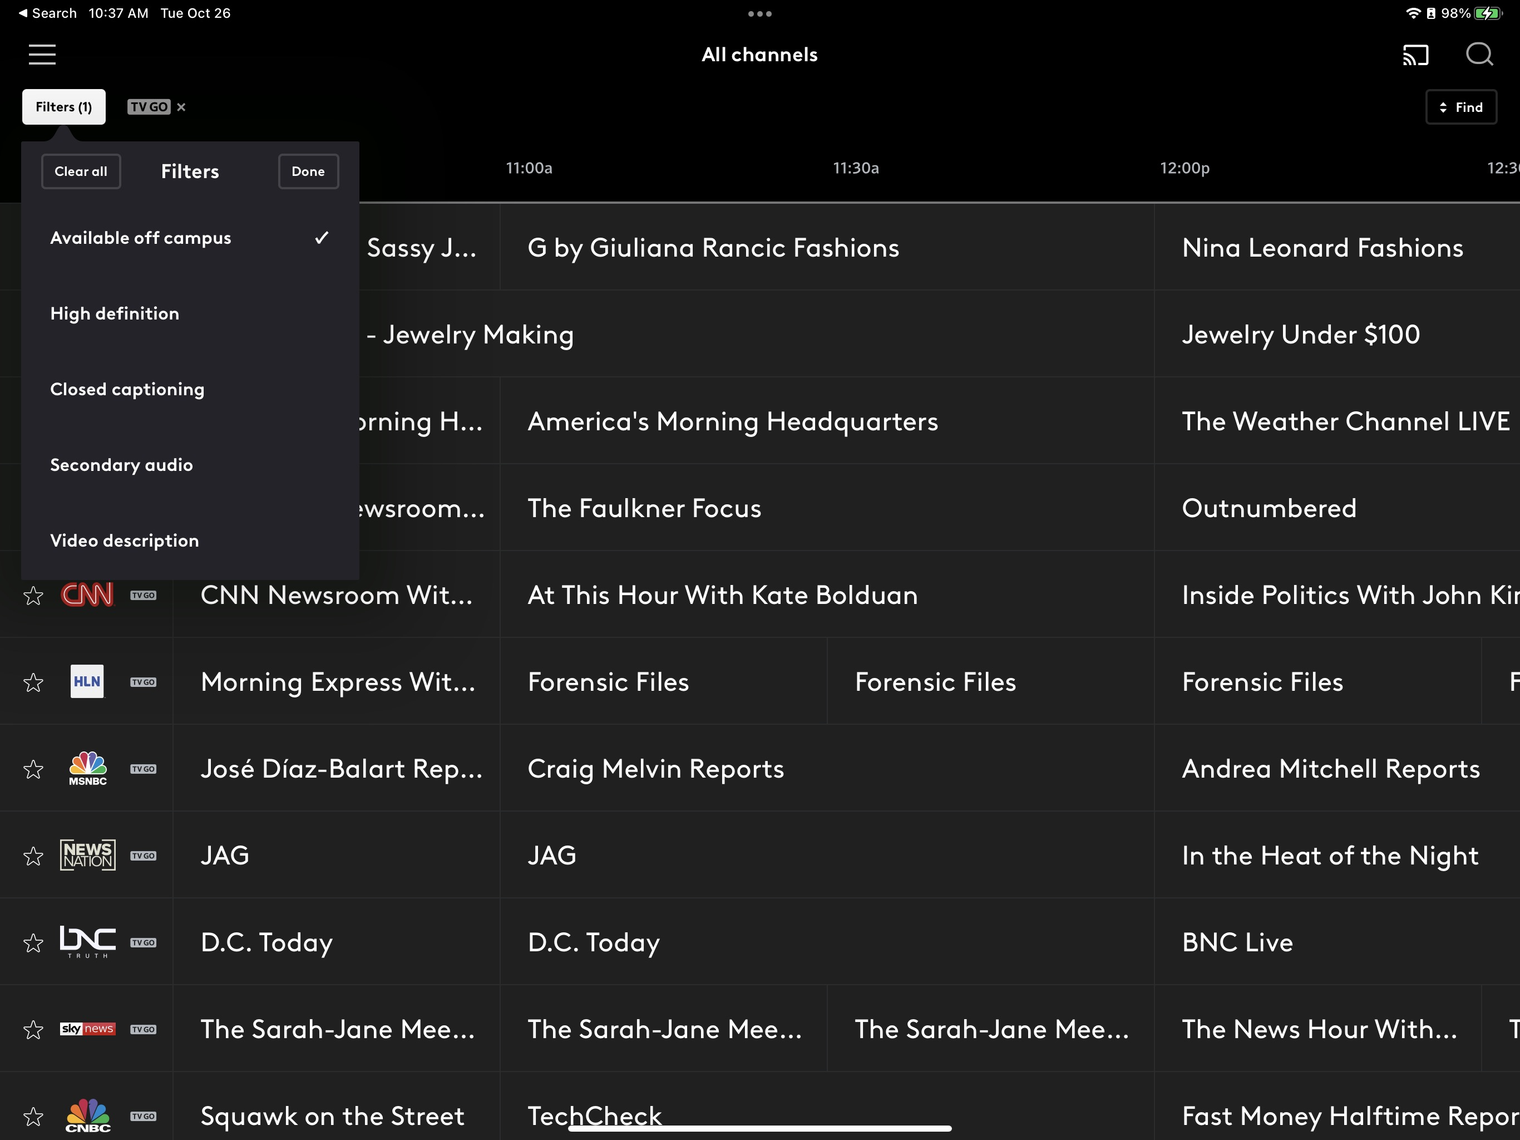Select Outnumbered program
The width and height of the screenshot is (1520, 1140).
(1337, 508)
